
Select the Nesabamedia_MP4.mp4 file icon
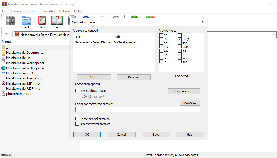coord(4,83)
